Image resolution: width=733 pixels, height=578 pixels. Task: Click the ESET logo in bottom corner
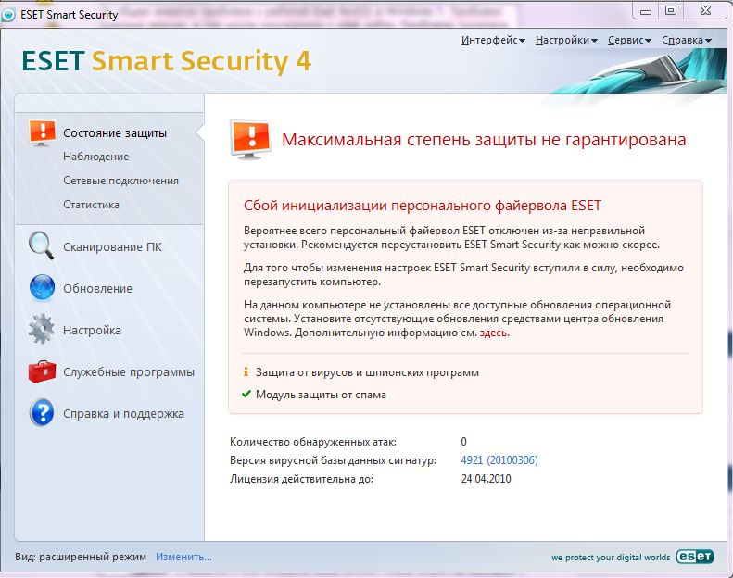pos(694,556)
